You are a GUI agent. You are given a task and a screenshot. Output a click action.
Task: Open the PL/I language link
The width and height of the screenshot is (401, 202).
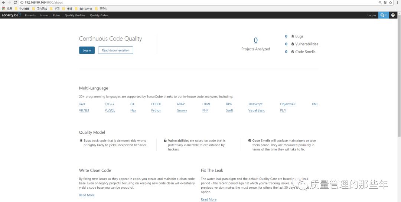point(283,110)
